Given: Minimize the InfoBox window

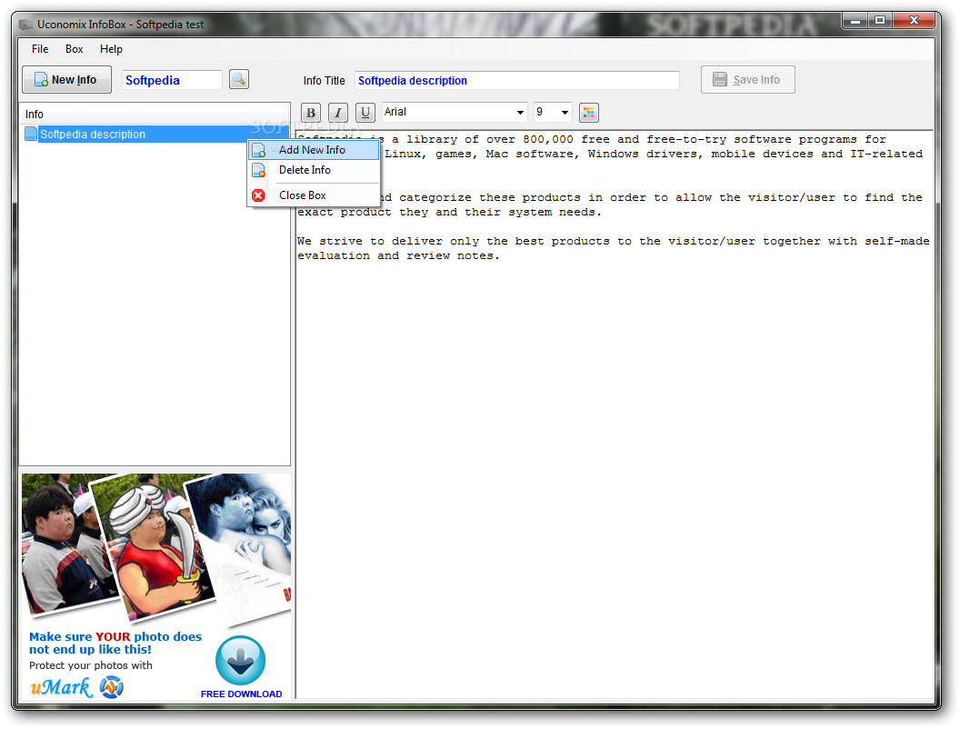Looking at the screenshot, I should coord(855,21).
